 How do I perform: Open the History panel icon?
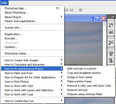coord(111,25)
